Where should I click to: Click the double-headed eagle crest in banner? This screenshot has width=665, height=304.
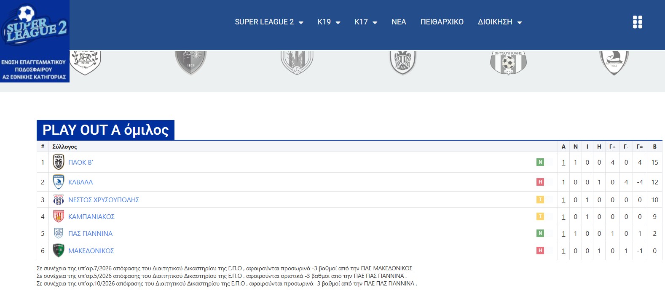coord(403,62)
